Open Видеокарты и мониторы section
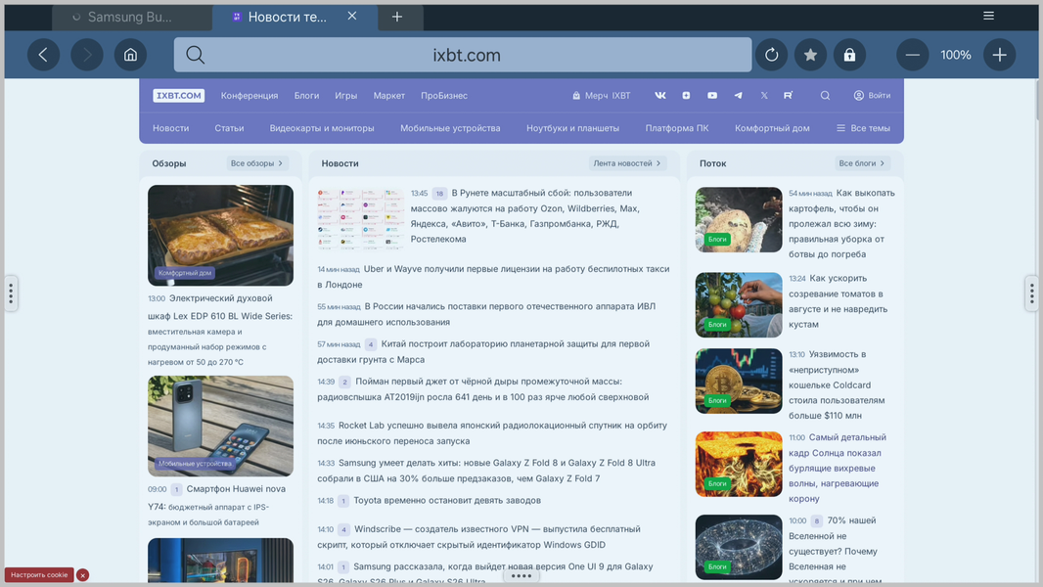This screenshot has height=587, width=1043. [322, 127]
